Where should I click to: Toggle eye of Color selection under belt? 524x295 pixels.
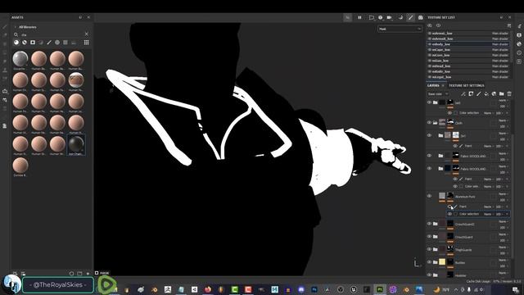[449, 113]
